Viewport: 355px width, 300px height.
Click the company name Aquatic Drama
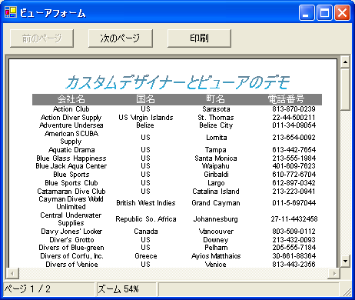point(71,150)
